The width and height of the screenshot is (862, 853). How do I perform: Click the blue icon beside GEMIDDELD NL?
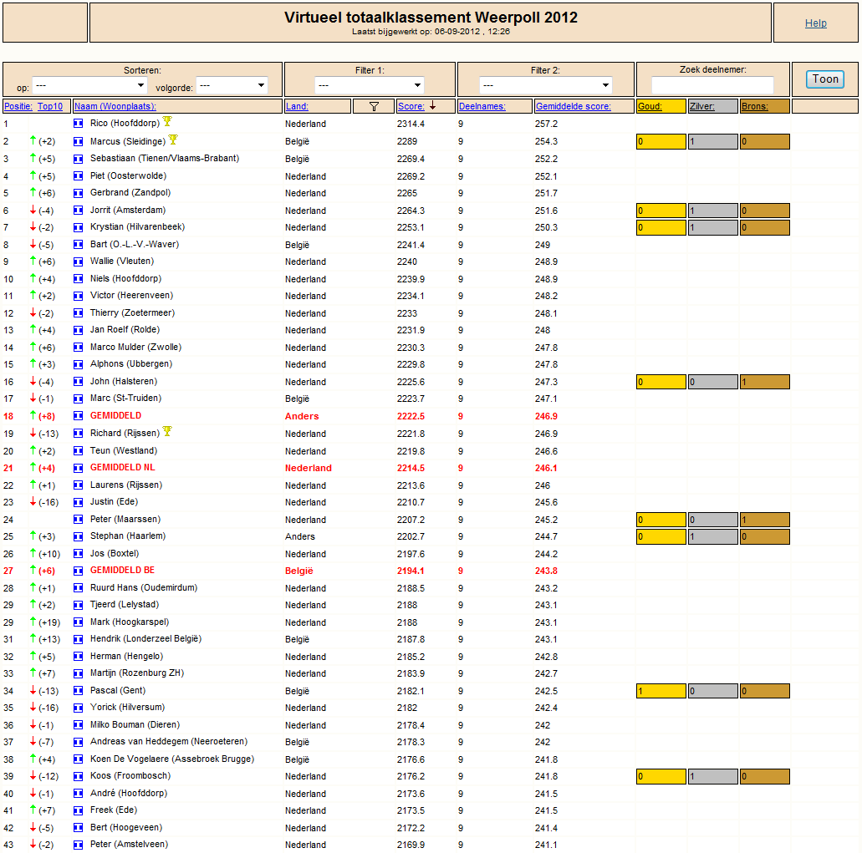78,468
